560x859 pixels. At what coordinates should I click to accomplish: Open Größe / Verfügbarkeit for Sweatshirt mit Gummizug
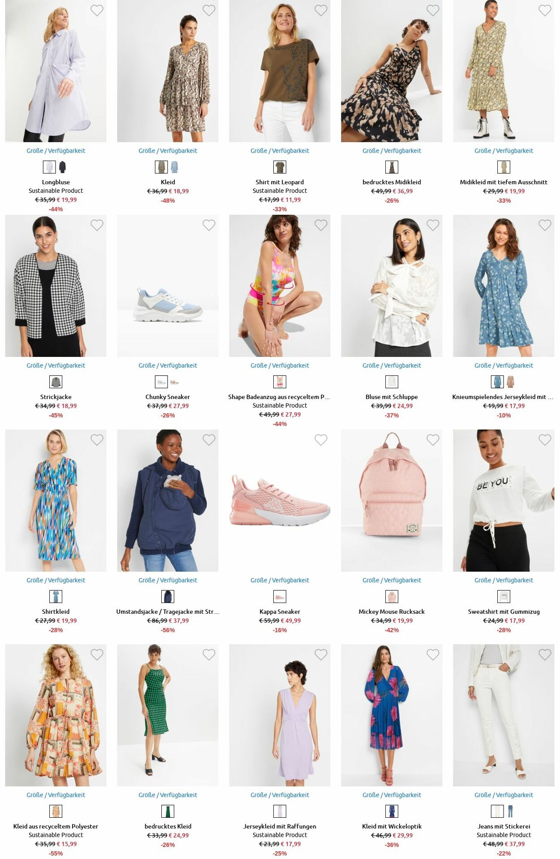pos(504,580)
